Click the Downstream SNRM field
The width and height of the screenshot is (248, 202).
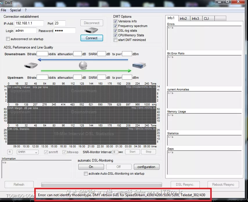click(x=102, y=54)
